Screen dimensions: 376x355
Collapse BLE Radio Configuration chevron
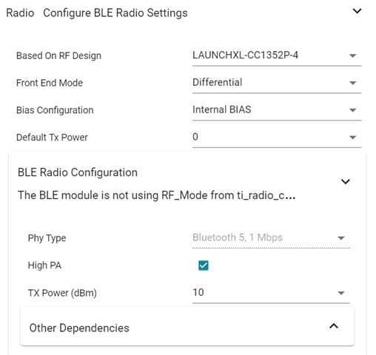tap(346, 182)
